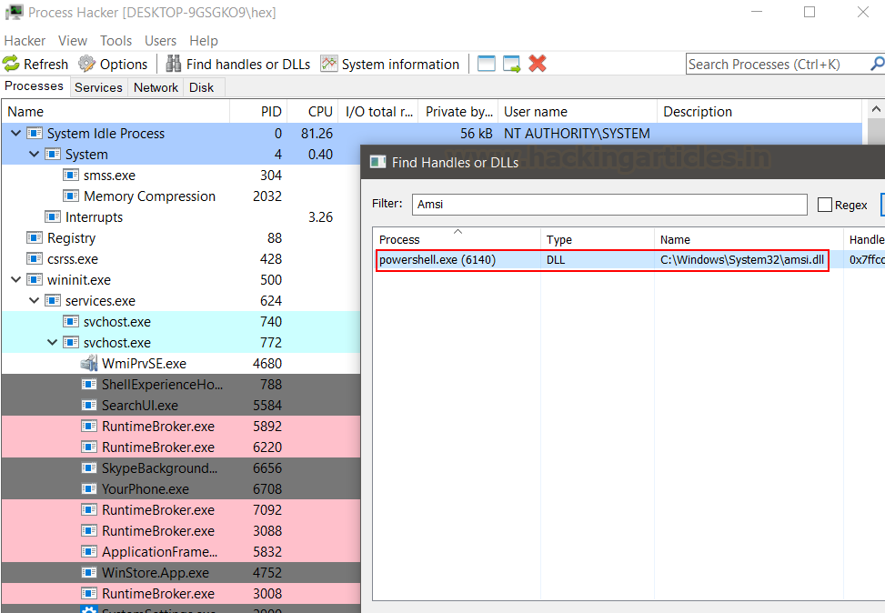This screenshot has width=885, height=613.
Task: Enable the Regex checkbox
Action: (x=825, y=205)
